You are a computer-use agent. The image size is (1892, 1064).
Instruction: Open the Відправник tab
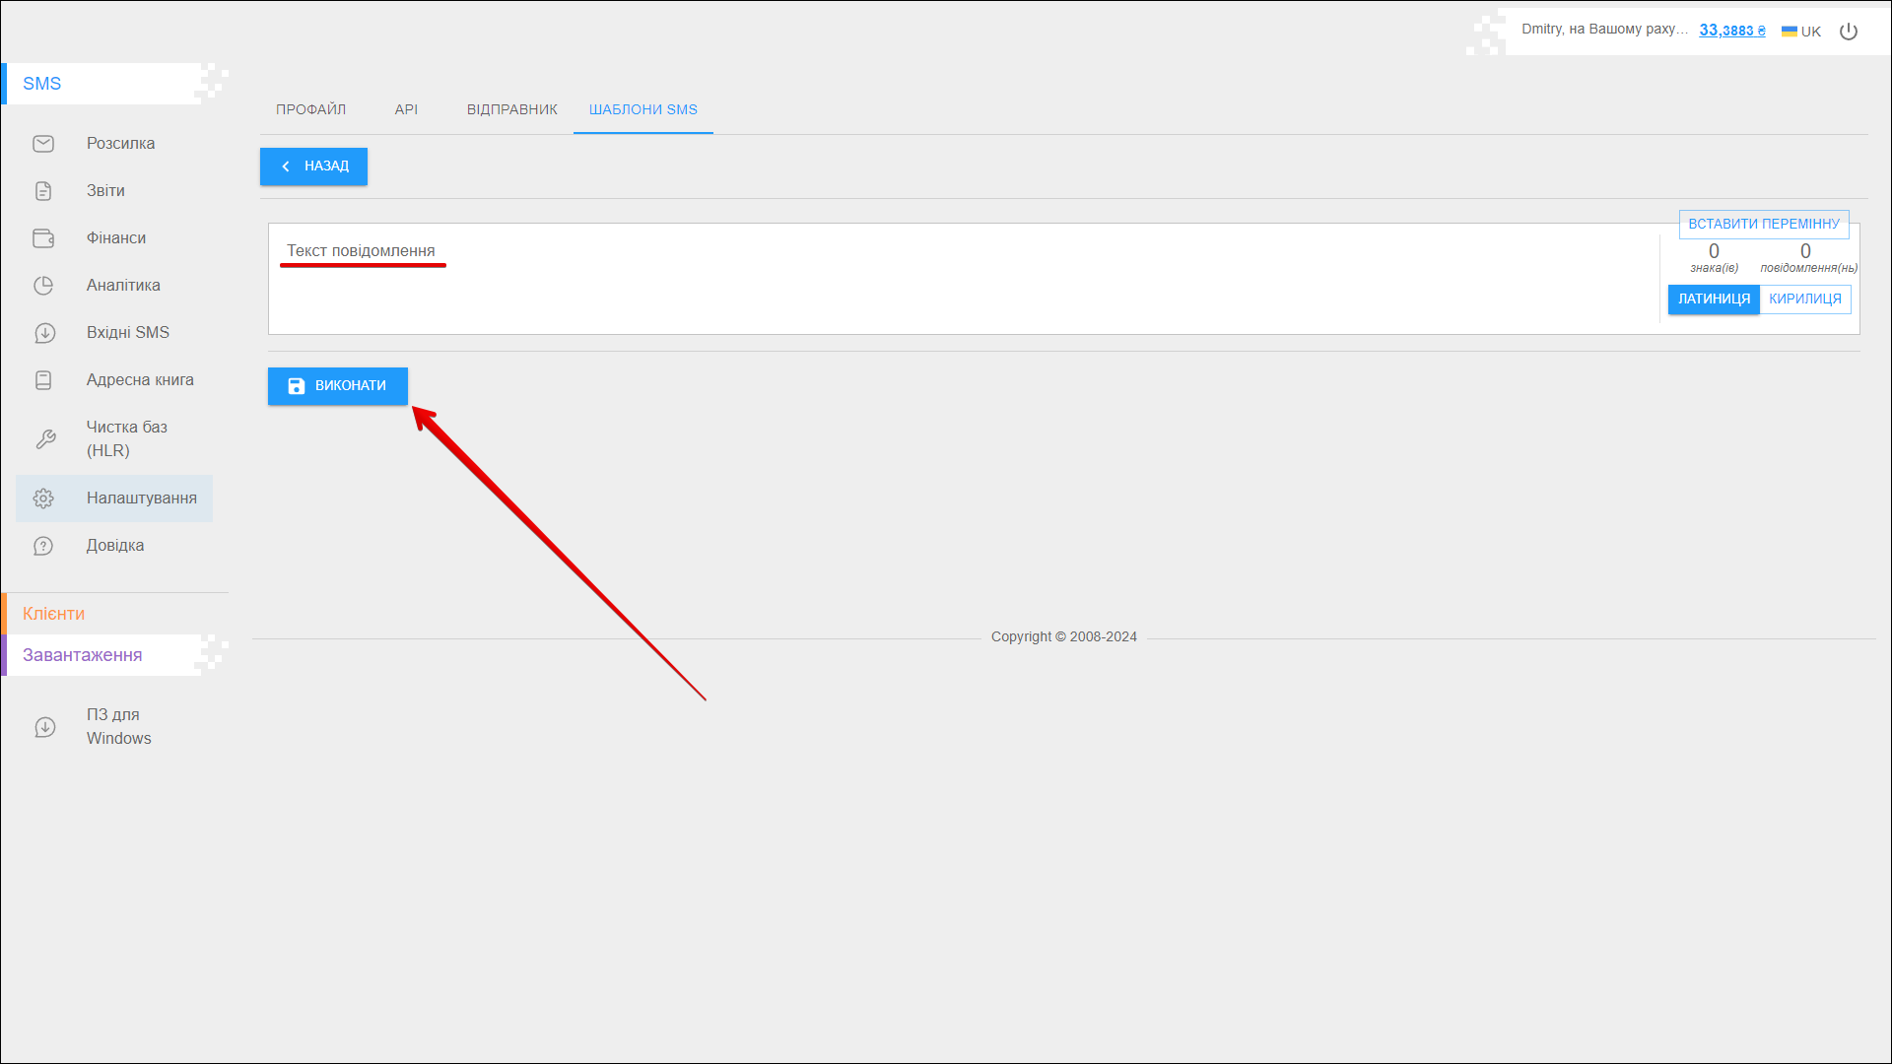pyautogui.click(x=511, y=109)
